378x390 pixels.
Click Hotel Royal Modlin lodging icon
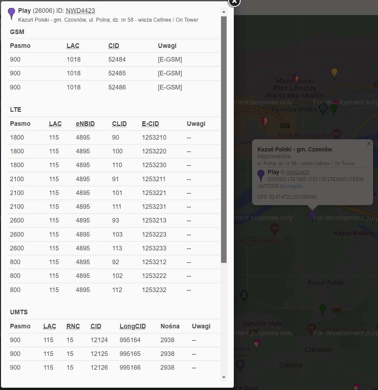click(336, 134)
